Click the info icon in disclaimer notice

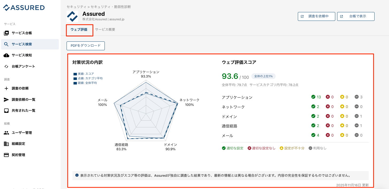pyautogui.click(x=77, y=175)
